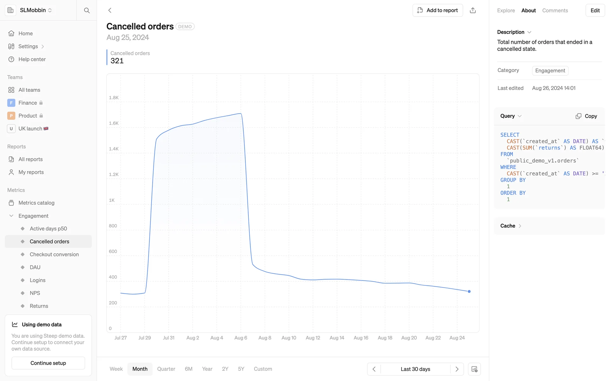Go to next date range arrow
This screenshot has height=381, width=610.
pos(457,369)
